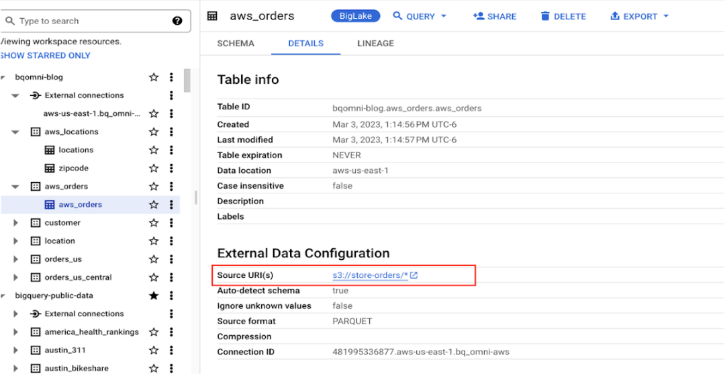Image resolution: width=725 pixels, height=374 pixels.
Task: Open the s3://store-orders/* source link
Action: coord(370,275)
